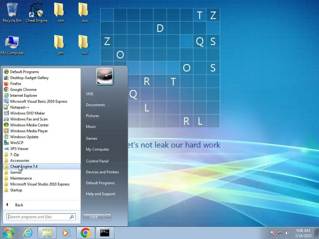This screenshot has height=239, width=319.
Task: Open Control Panel
Action: tap(104, 161)
